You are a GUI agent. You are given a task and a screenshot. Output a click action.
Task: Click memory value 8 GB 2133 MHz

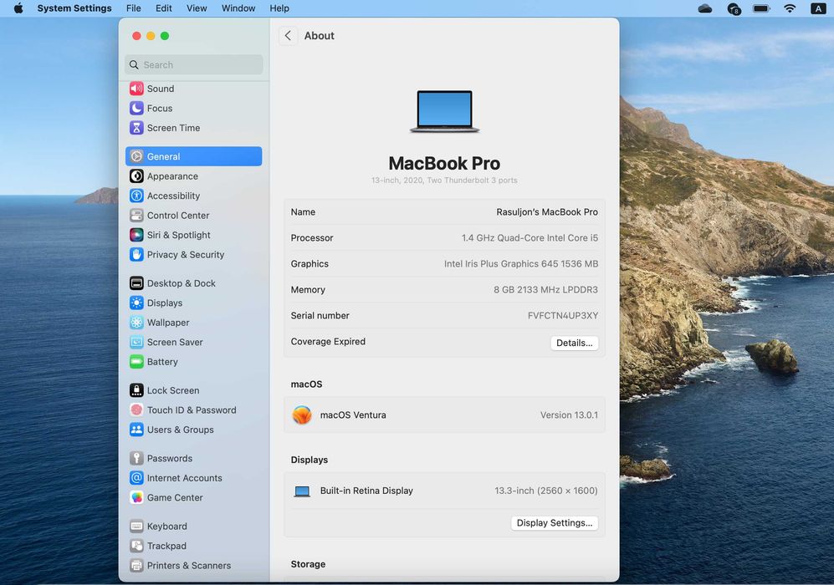pyautogui.click(x=545, y=290)
